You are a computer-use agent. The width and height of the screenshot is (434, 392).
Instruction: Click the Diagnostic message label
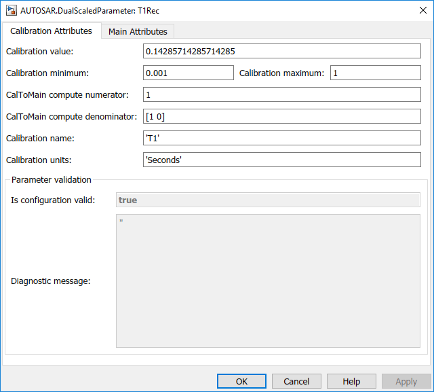pyautogui.click(x=51, y=281)
